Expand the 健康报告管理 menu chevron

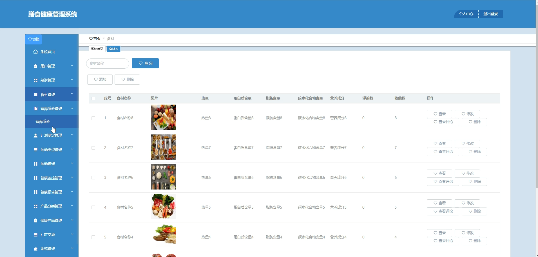pos(72,192)
